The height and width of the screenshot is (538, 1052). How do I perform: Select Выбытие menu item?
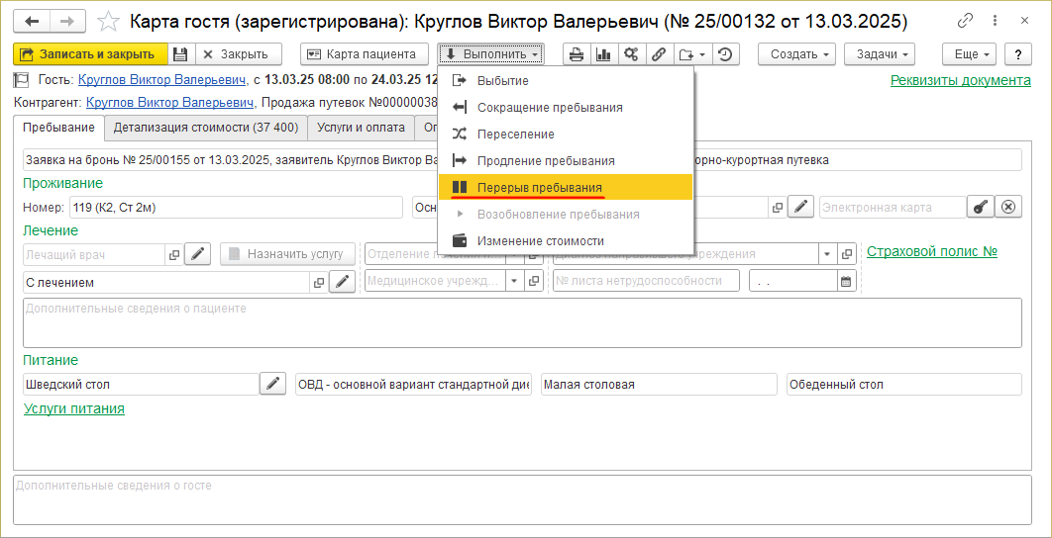pos(565,80)
